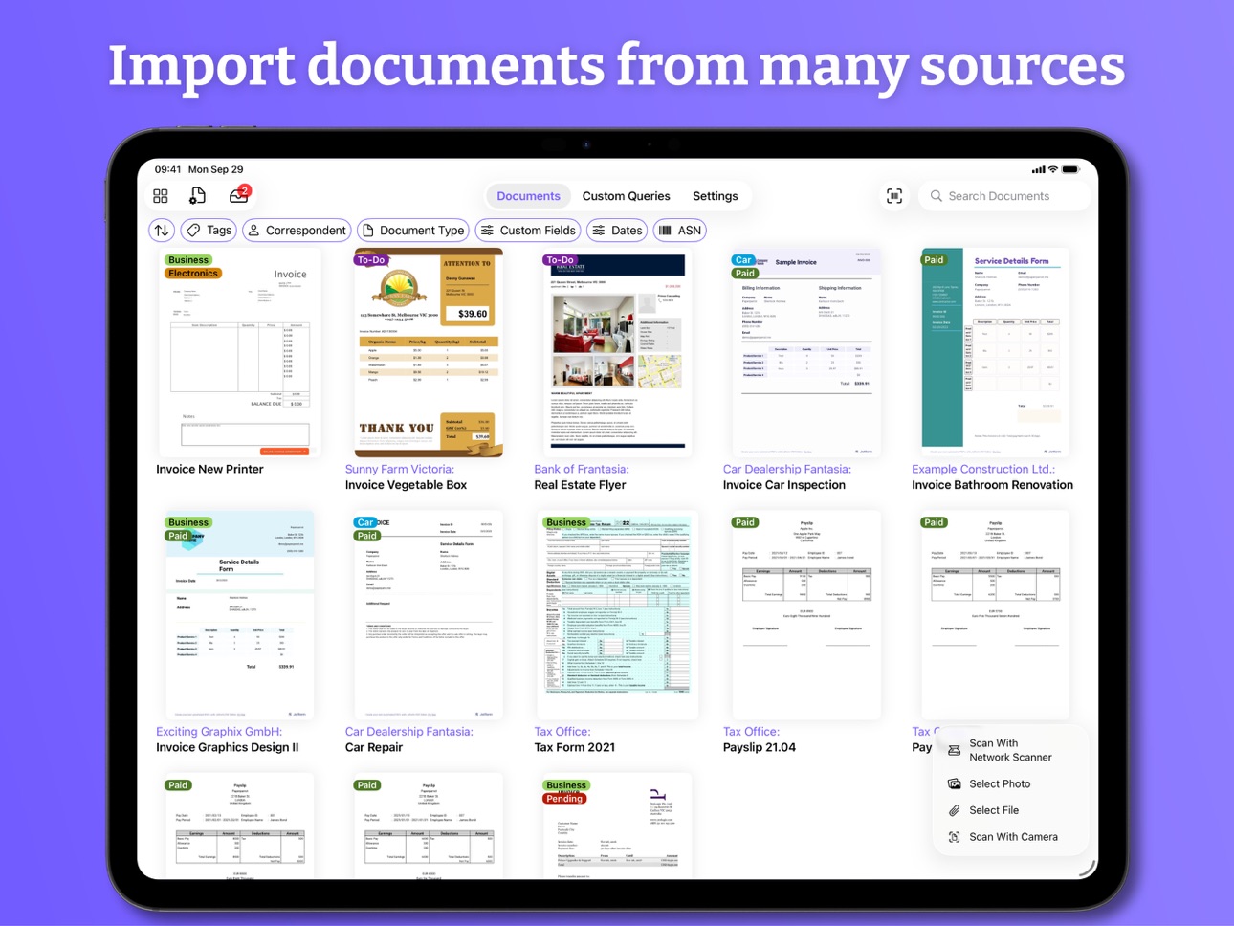This screenshot has width=1234, height=926.
Task: Focus the Search Documents field
Action: (x=1003, y=196)
